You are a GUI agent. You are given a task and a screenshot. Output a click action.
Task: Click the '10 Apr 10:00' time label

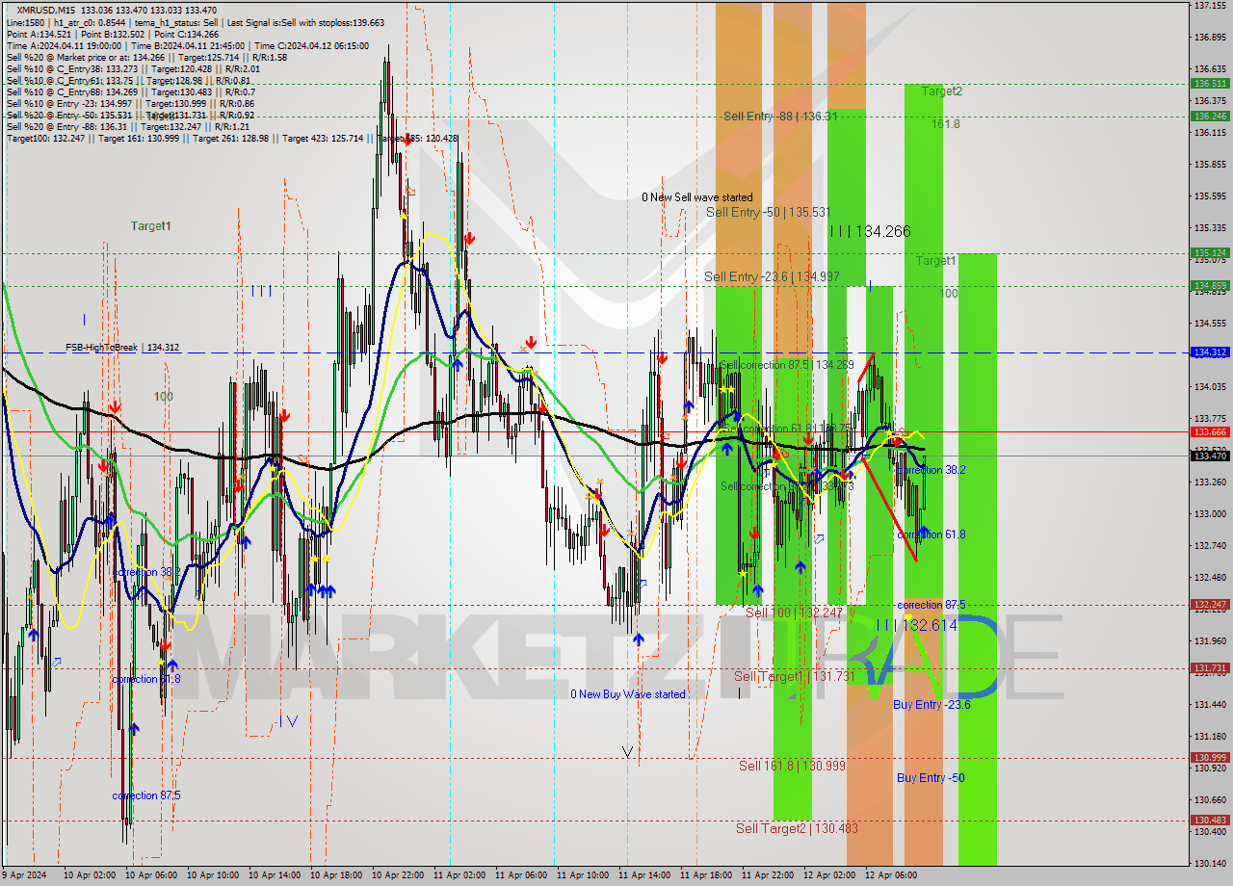click(x=213, y=875)
